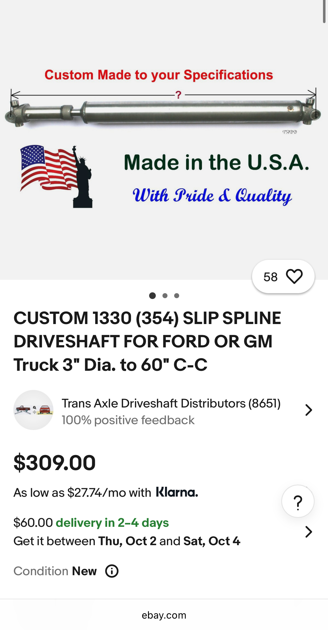Tap the 58 watchers count
The width and height of the screenshot is (328, 630).
[270, 277]
